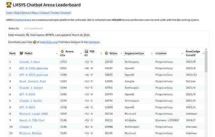Click the scrollbar up arrow of table
The width and height of the screenshot is (215, 137).
pos(206,49)
